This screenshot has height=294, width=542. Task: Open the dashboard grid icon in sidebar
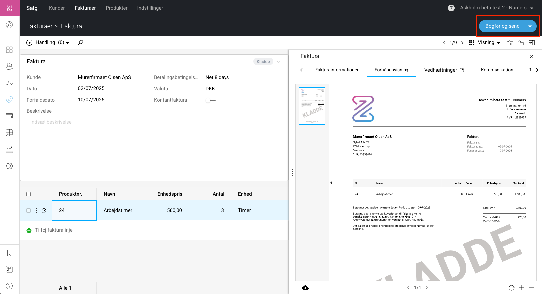[9, 50]
